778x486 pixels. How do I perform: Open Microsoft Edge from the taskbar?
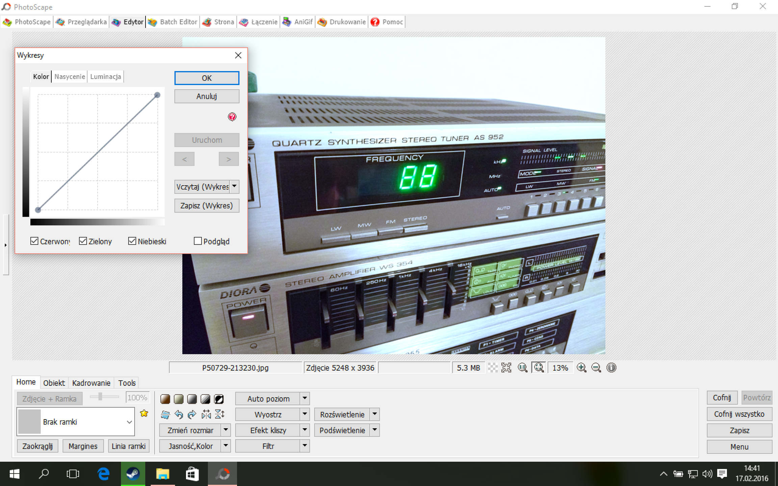tap(104, 474)
